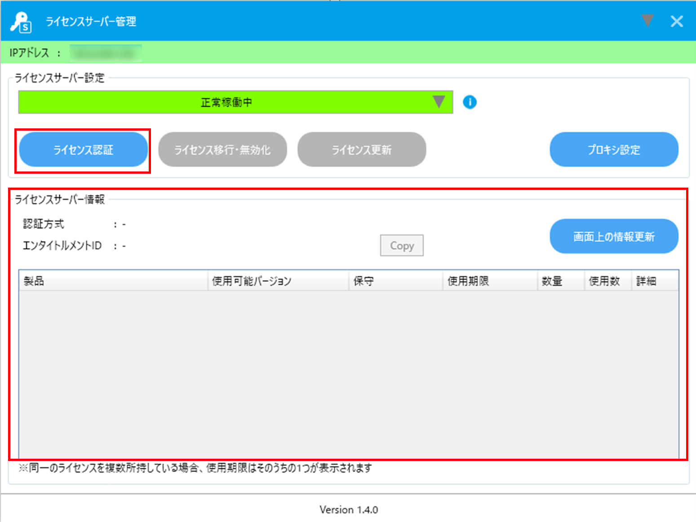
Task: Refresh with the 画面上の情報更新 button
Action: coord(614,237)
